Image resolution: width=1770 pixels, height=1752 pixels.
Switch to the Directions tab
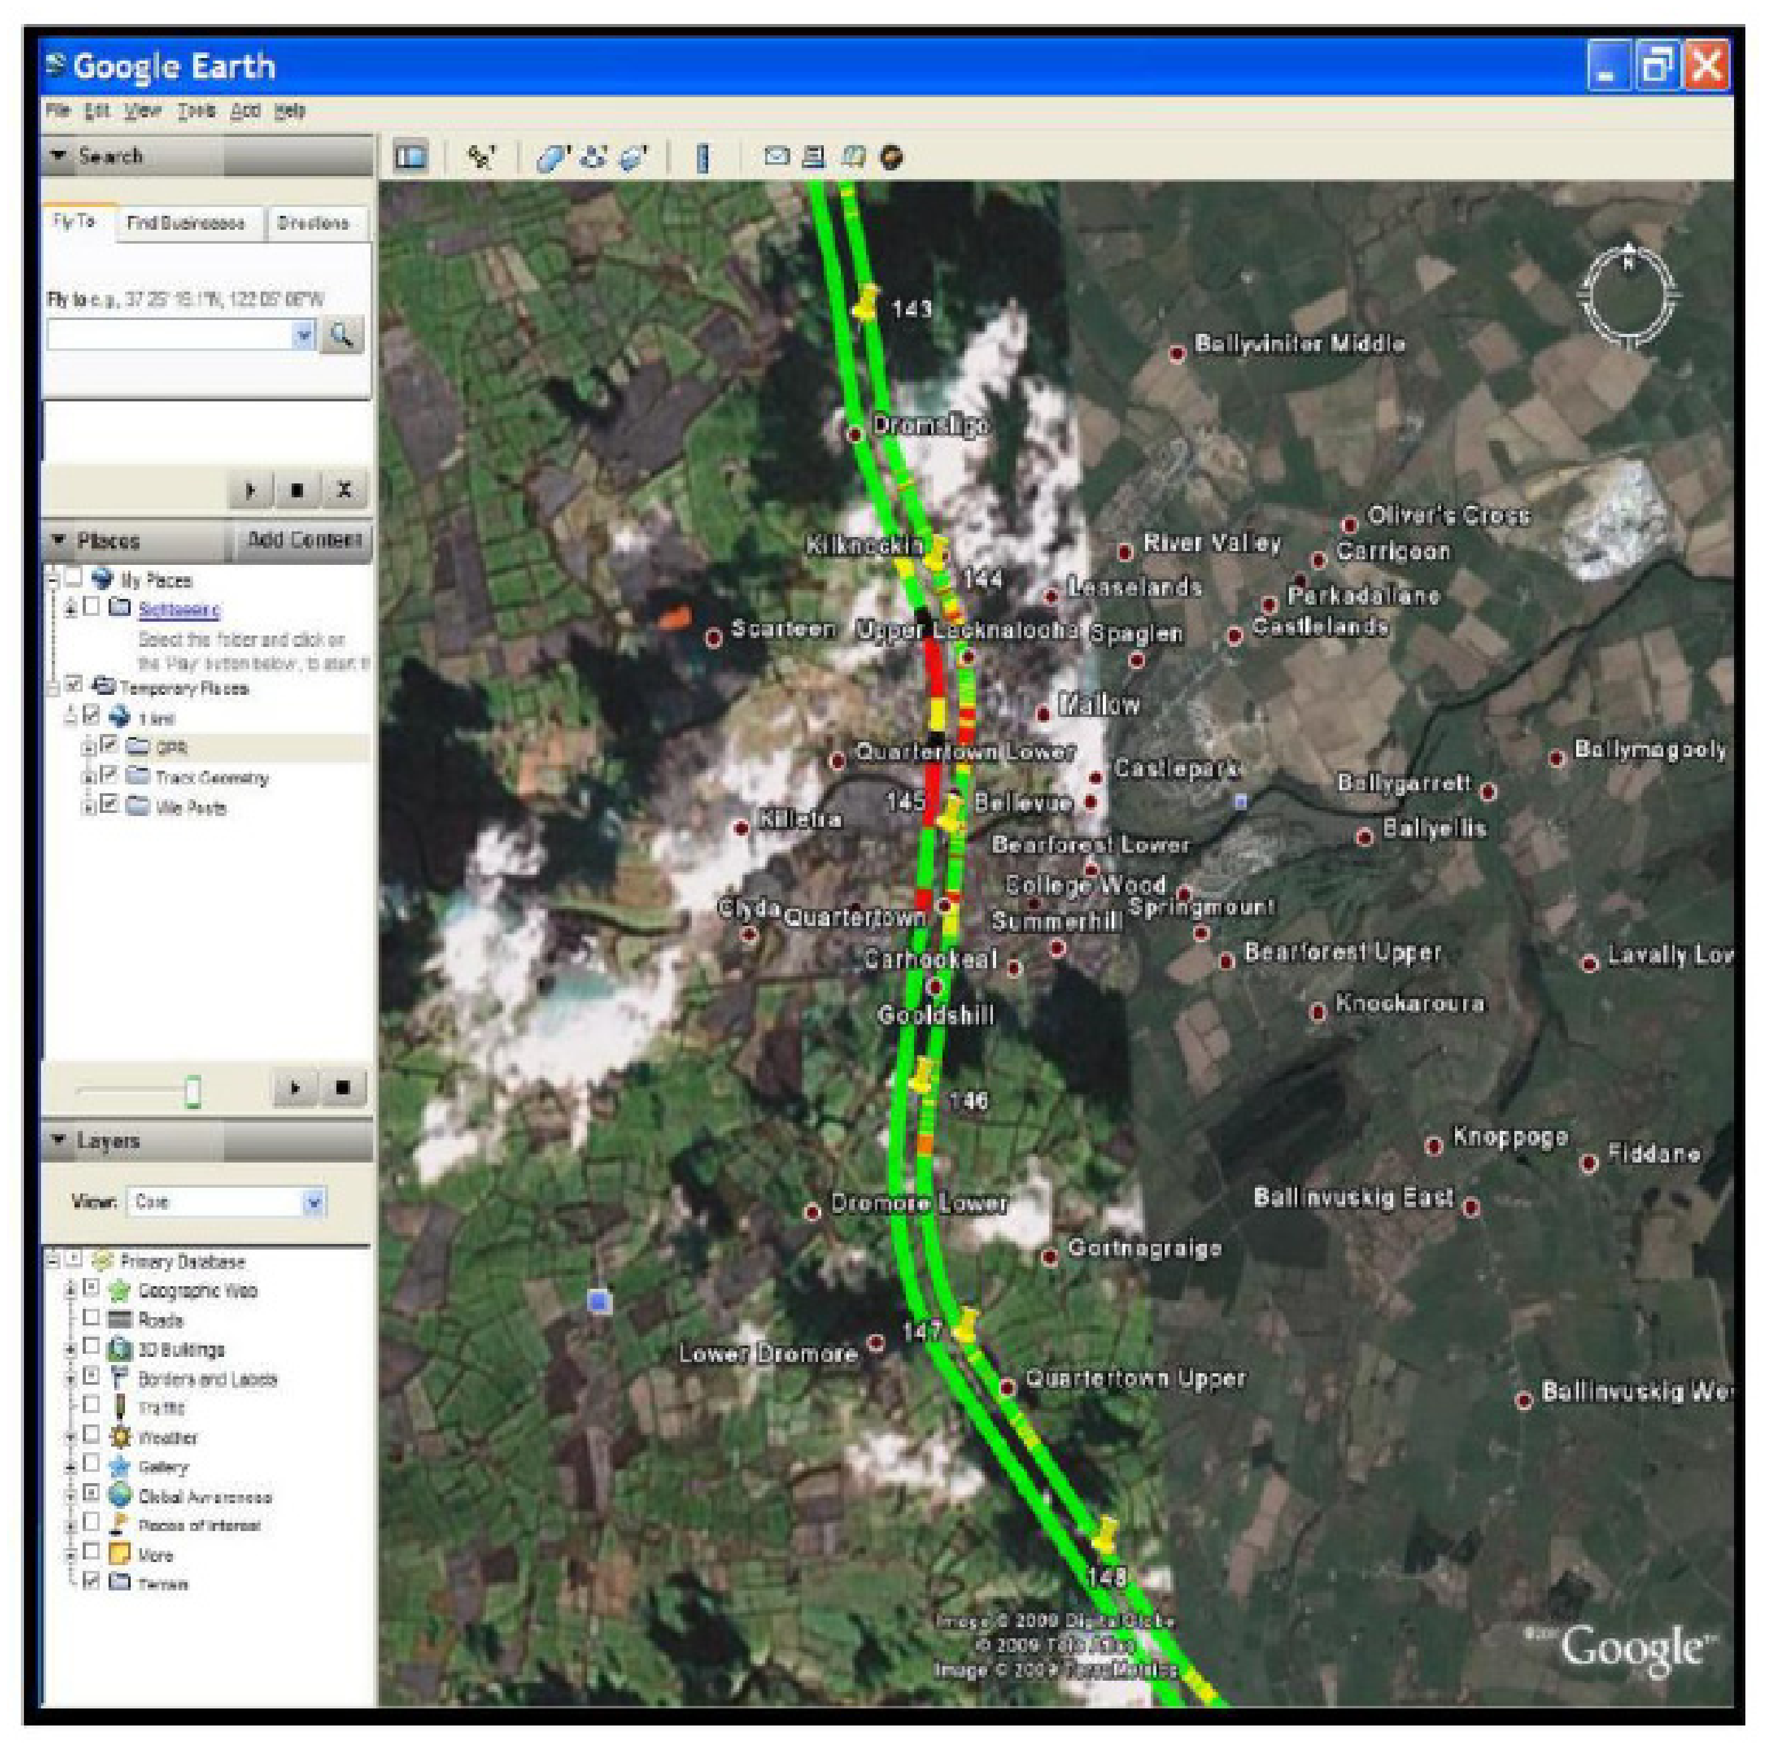tap(313, 223)
